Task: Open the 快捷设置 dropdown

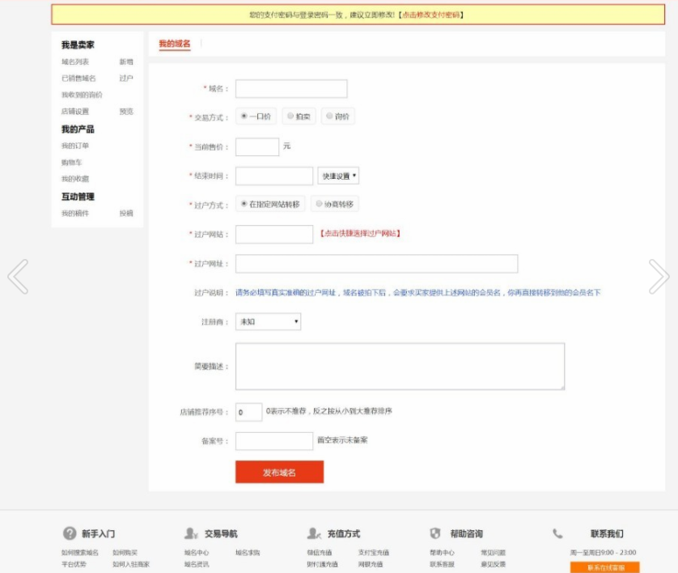Action: (338, 176)
